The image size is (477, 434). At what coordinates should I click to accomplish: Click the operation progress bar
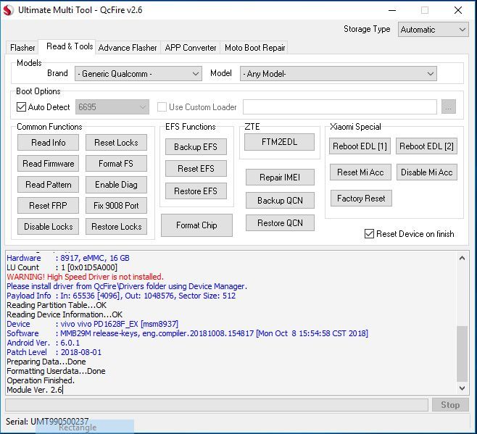(217, 405)
